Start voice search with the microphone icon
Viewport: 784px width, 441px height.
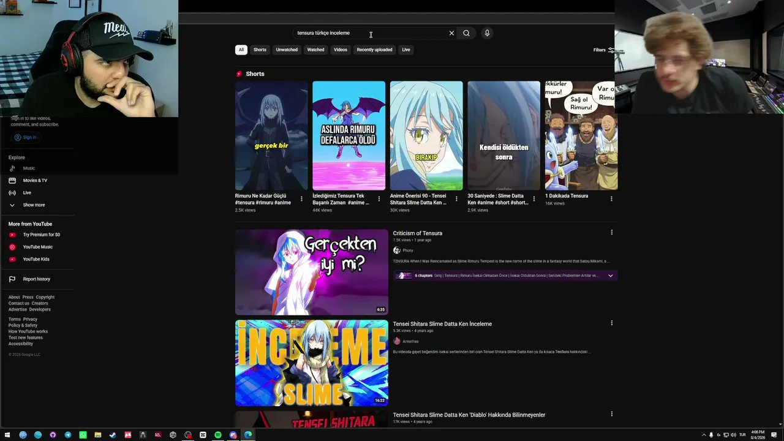pos(487,33)
